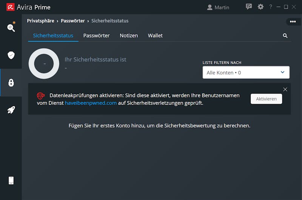Open the haveibeenpwned.com link
Image resolution: width=302 pixels, height=200 pixels.
coord(91,103)
